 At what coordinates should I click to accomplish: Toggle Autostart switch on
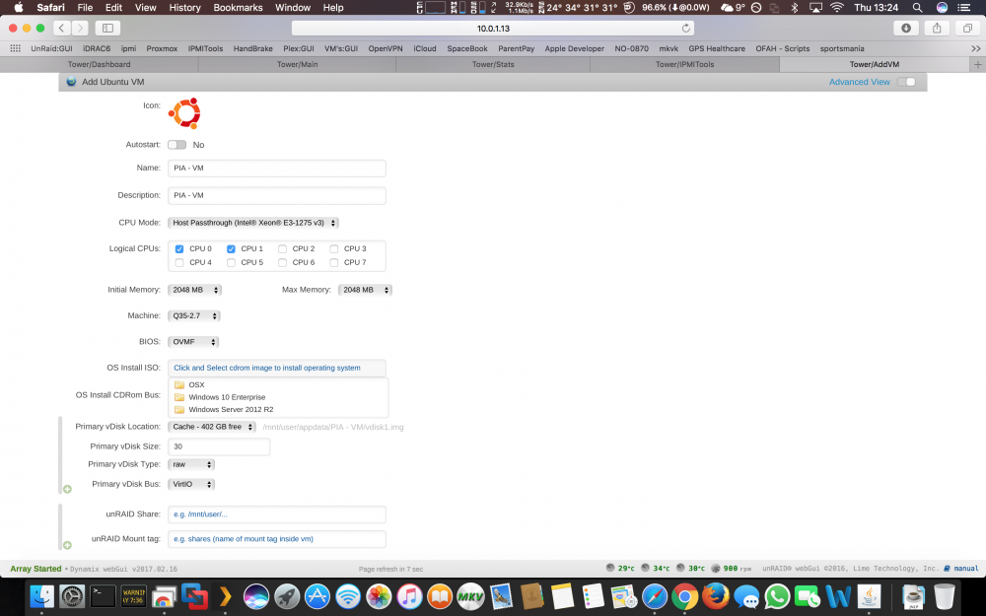click(x=177, y=145)
